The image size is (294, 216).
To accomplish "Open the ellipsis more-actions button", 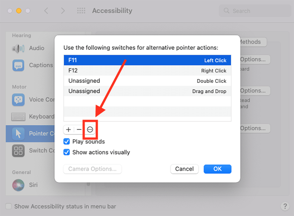I will click(x=90, y=130).
